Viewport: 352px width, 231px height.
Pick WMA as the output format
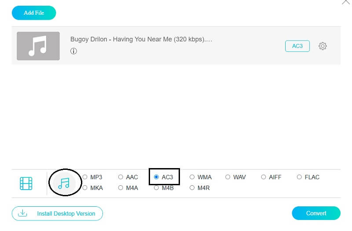pyautogui.click(x=192, y=177)
